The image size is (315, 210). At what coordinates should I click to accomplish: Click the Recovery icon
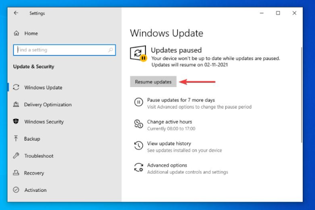[x=16, y=173]
